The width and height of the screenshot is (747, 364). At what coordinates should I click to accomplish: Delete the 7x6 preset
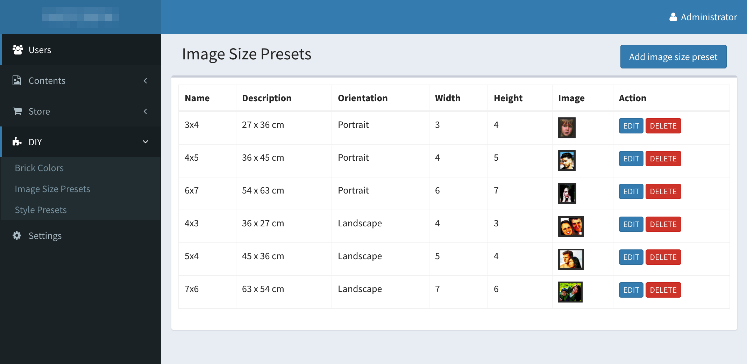click(663, 290)
